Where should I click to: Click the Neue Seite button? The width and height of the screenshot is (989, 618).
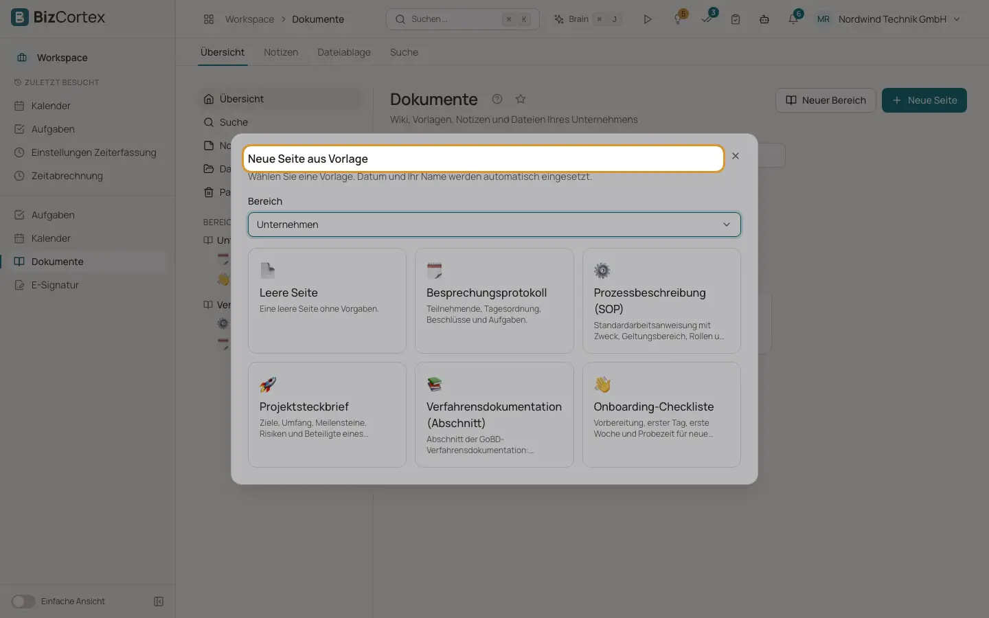924,100
